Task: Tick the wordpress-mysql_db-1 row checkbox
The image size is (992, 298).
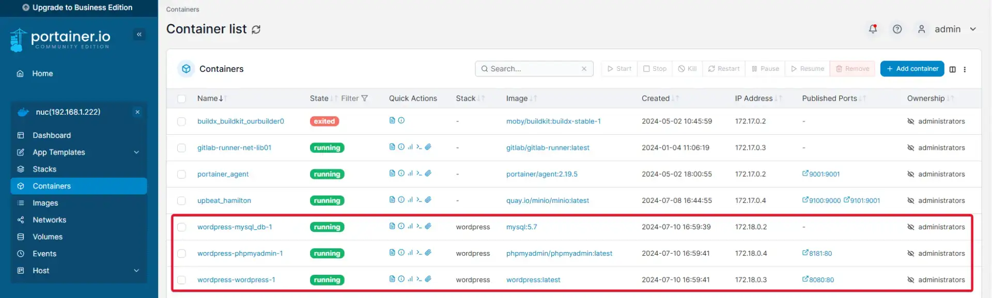Action: [181, 227]
